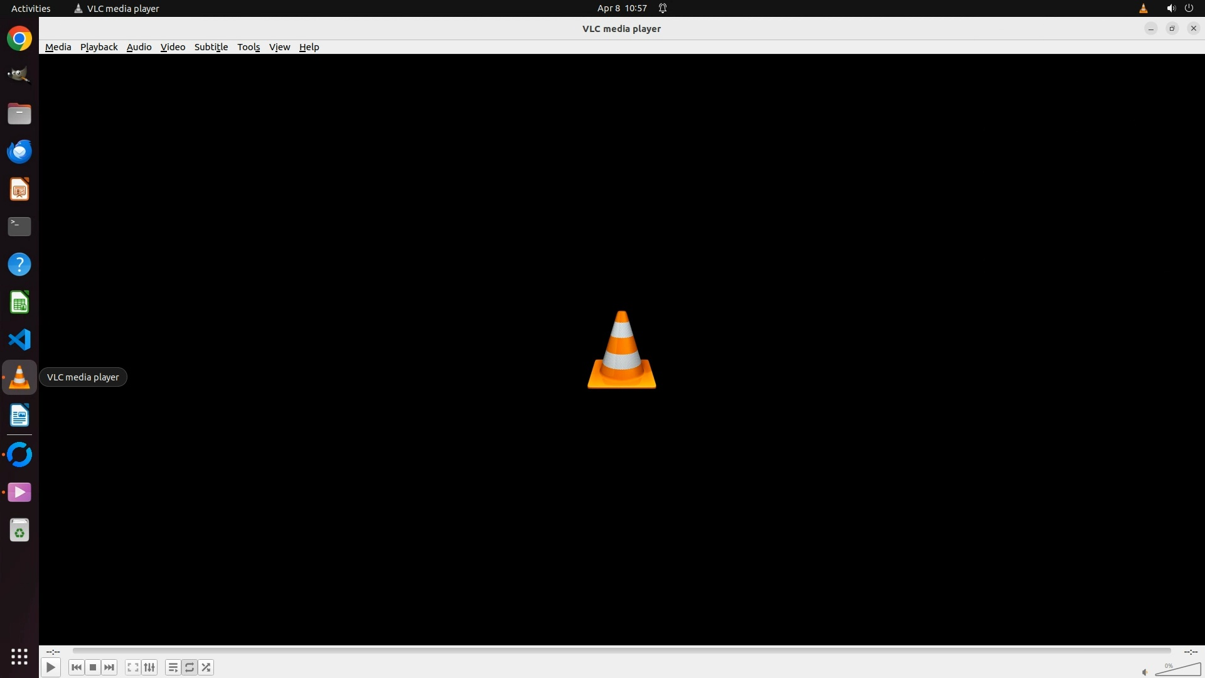Toggle the playlist view

click(173, 667)
